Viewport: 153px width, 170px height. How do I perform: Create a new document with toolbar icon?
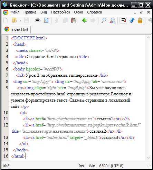(6, 21)
